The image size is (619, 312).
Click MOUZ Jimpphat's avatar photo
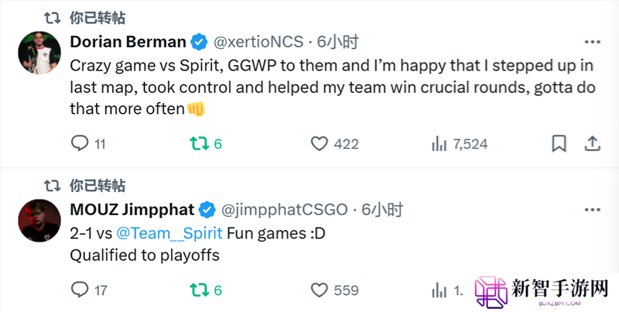39,221
